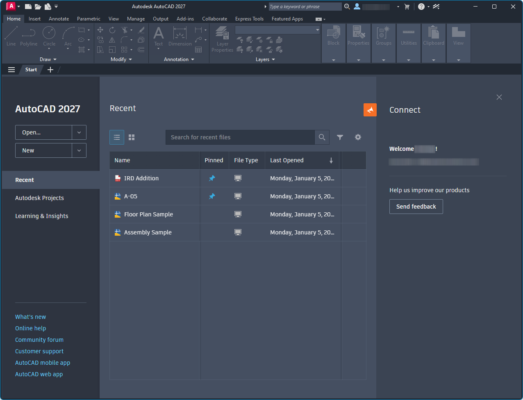Open the What's new link

point(30,317)
